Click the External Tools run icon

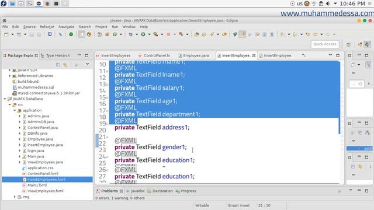tap(156, 34)
